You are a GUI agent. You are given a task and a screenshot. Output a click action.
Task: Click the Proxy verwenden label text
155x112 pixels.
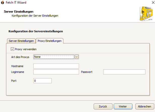click(26, 49)
